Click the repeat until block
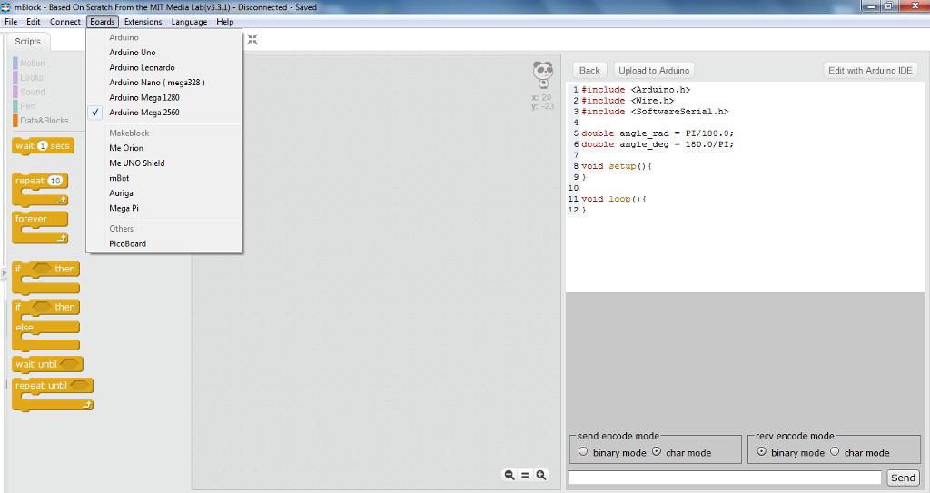Screen dimensions: 930x493 52,395
